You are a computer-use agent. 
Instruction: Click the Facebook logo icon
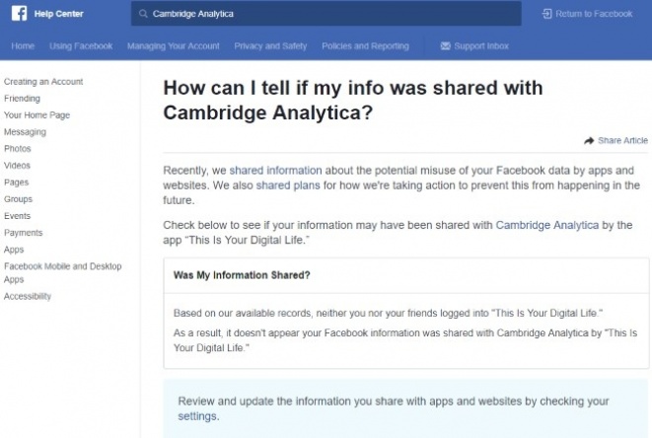pos(19,13)
